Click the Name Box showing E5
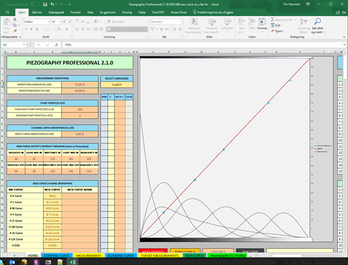Viewport: 348px width, 265px height. click(14, 44)
